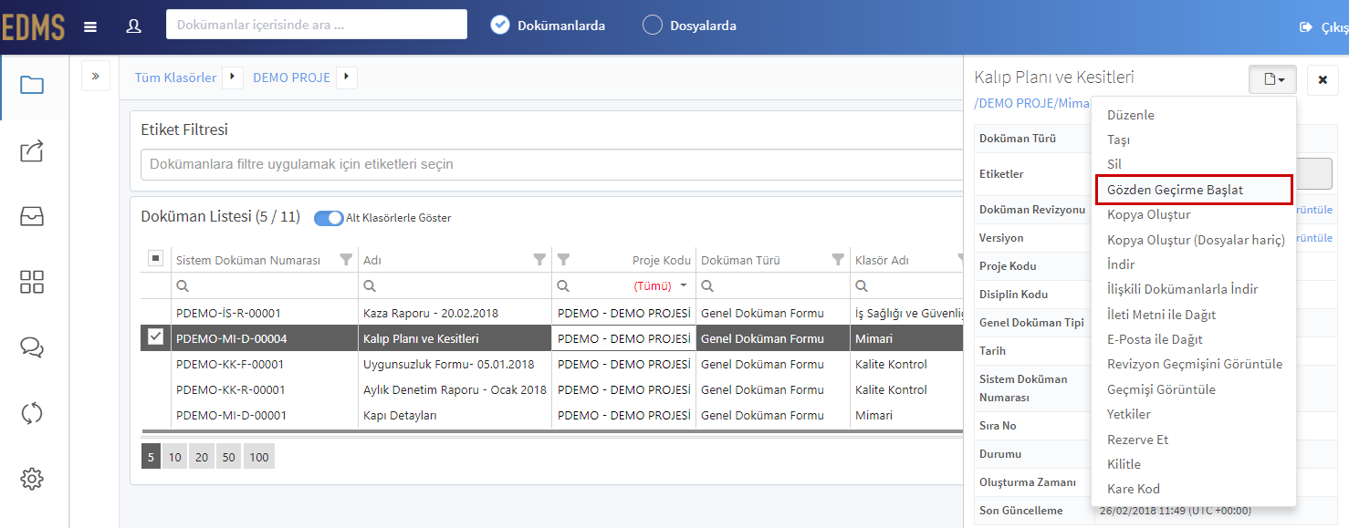Viewport: 1349px width, 528px height.
Task: Filter the Sistem Doküman Numarası column
Action: coord(346,260)
